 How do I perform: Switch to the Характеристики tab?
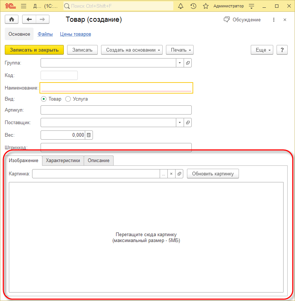[x=63, y=161]
